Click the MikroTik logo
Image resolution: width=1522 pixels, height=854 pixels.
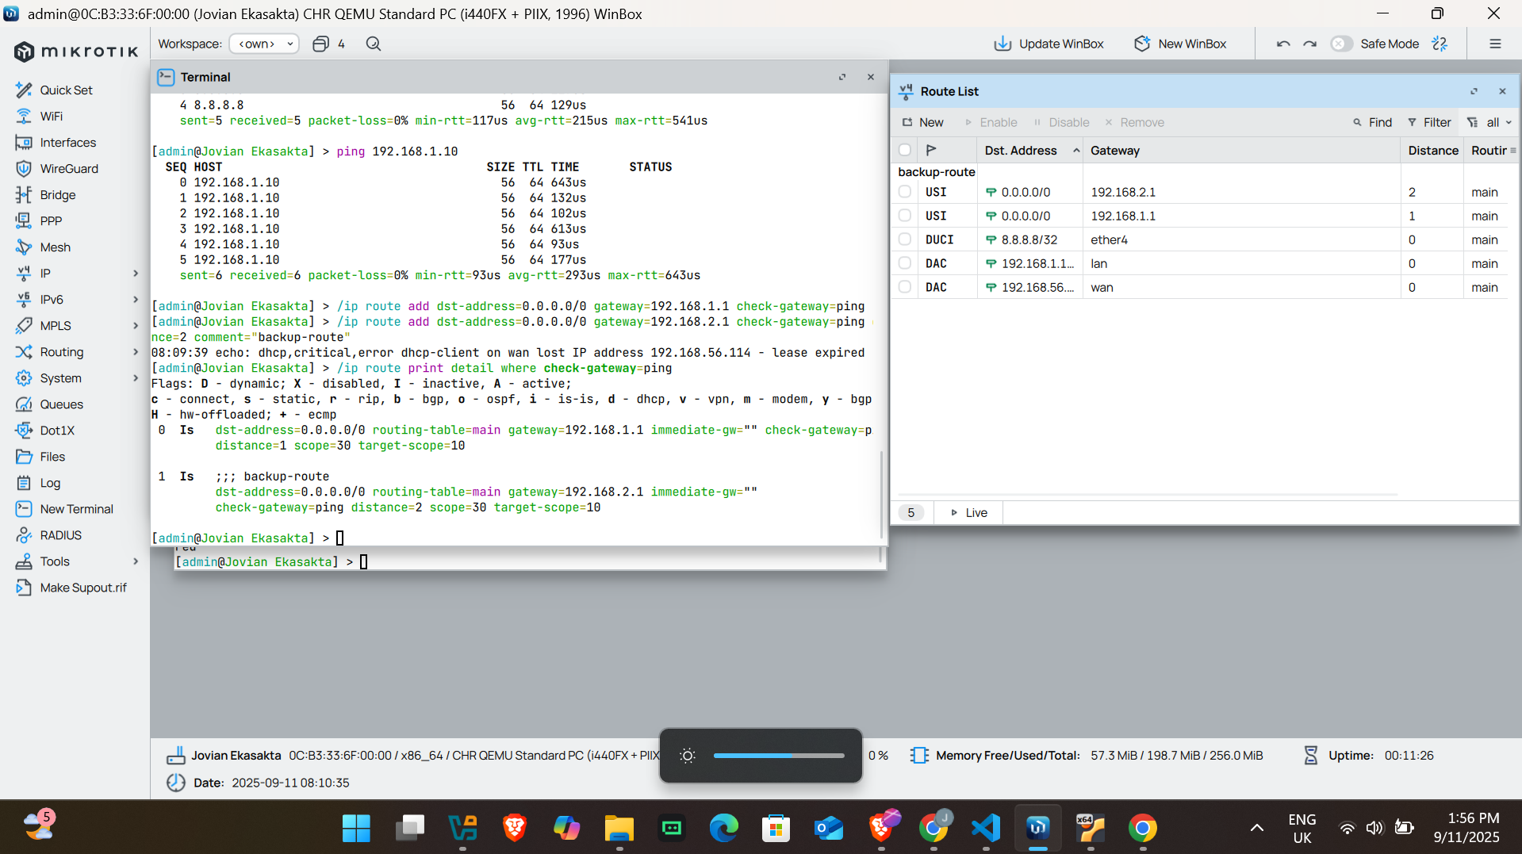pos(76,52)
